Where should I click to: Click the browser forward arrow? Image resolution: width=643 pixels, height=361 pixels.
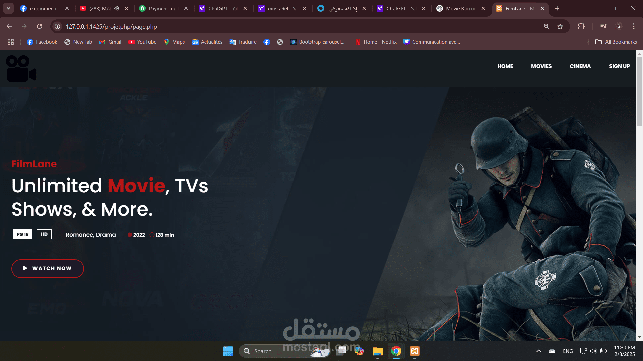[24, 26]
